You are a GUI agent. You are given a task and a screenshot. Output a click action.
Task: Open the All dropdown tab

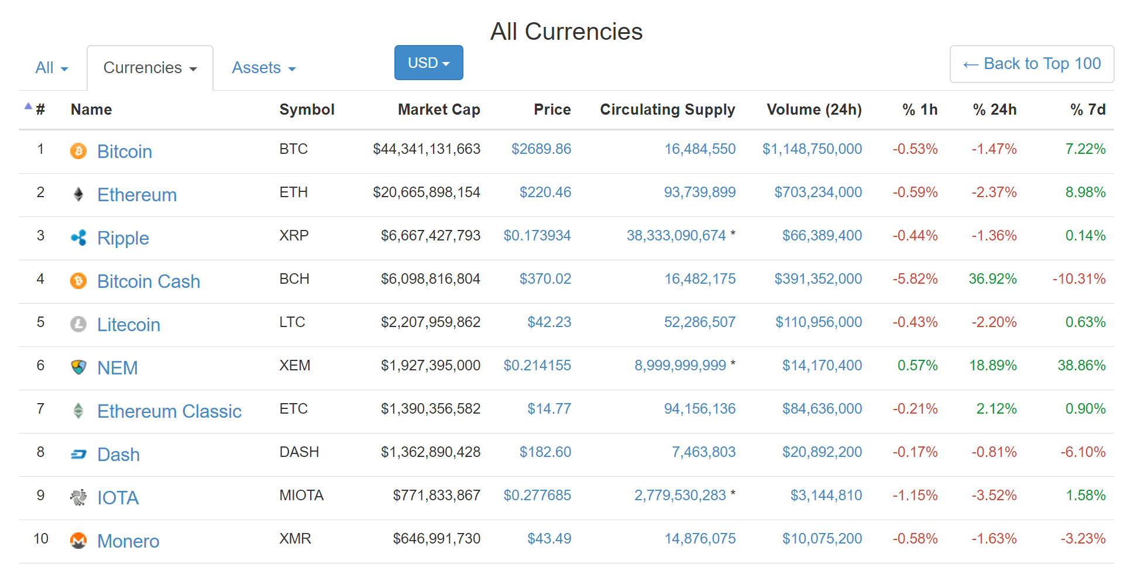point(52,68)
